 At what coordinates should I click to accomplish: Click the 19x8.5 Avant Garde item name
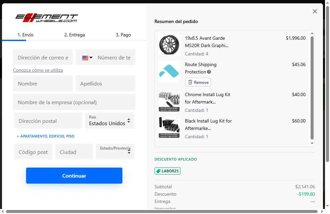207,42
